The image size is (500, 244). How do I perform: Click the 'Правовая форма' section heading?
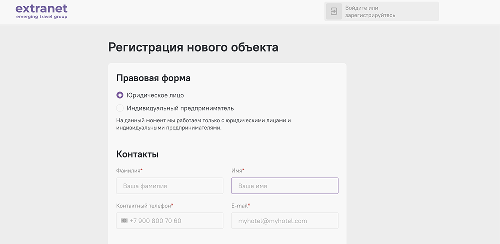pos(153,78)
